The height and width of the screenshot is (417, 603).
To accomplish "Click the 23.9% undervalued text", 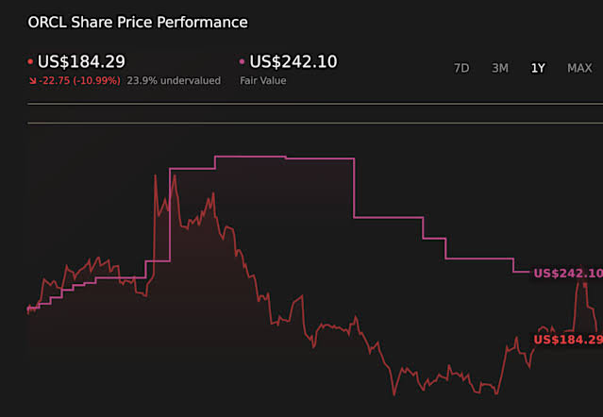I will (174, 81).
